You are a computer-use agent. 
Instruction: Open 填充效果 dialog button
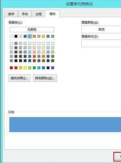(19, 78)
